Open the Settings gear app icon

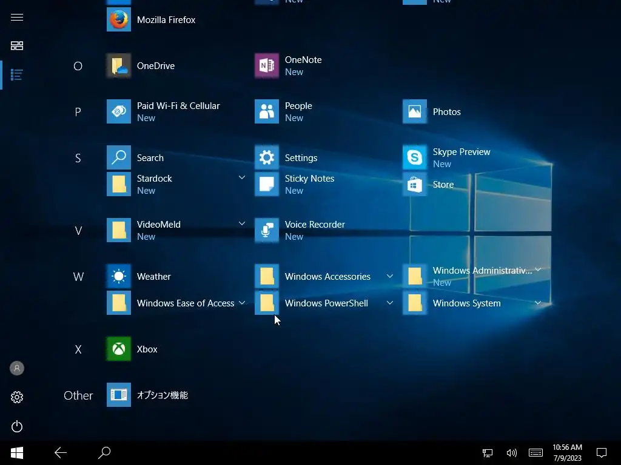(x=267, y=157)
